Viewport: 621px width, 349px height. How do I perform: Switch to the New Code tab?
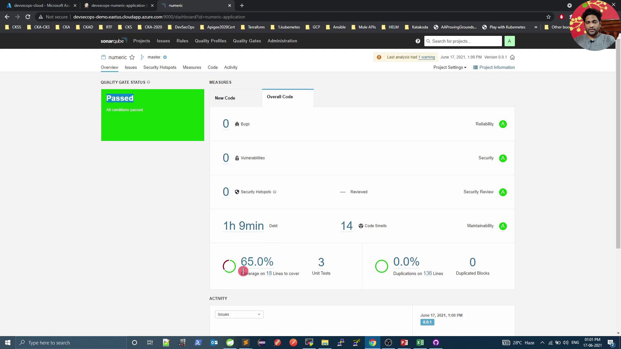[225, 98]
